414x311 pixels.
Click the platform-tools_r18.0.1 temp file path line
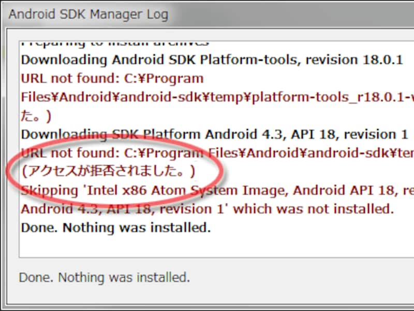click(217, 97)
